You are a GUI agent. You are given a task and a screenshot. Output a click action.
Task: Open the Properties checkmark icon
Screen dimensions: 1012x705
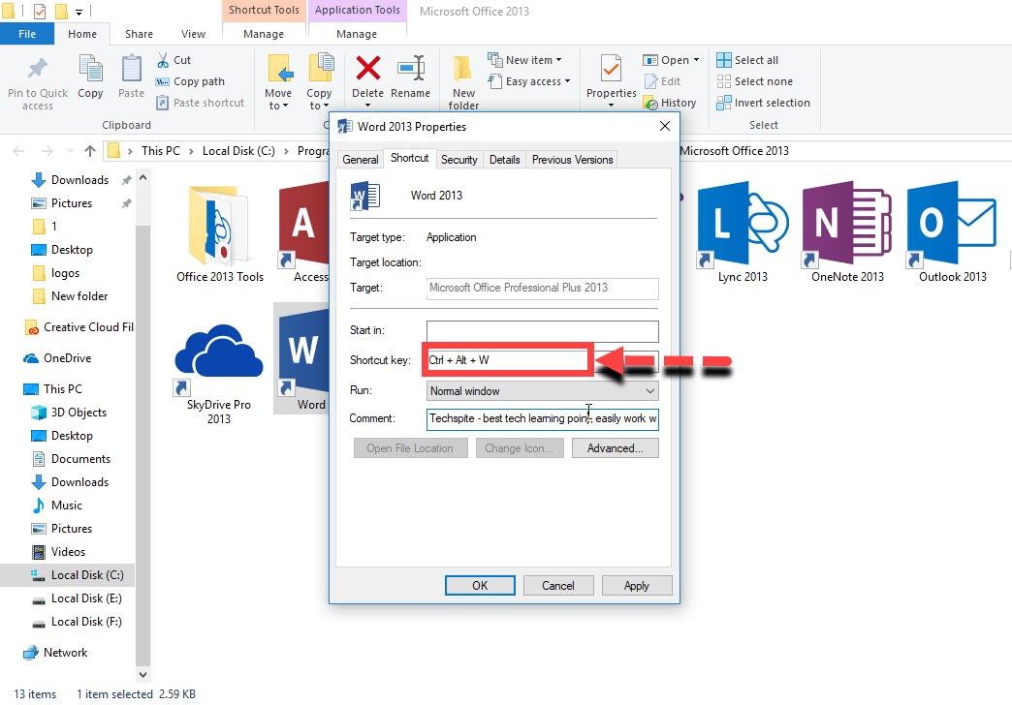[x=611, y=70]
